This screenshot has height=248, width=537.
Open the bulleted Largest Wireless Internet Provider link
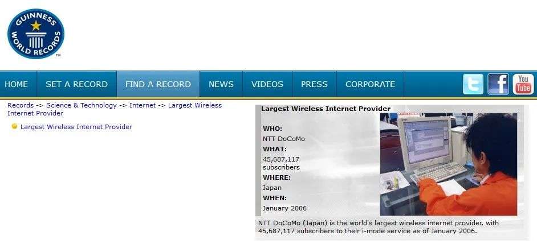coord(76,127)
